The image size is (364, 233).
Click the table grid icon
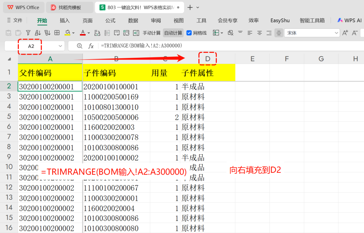(57, 33)
